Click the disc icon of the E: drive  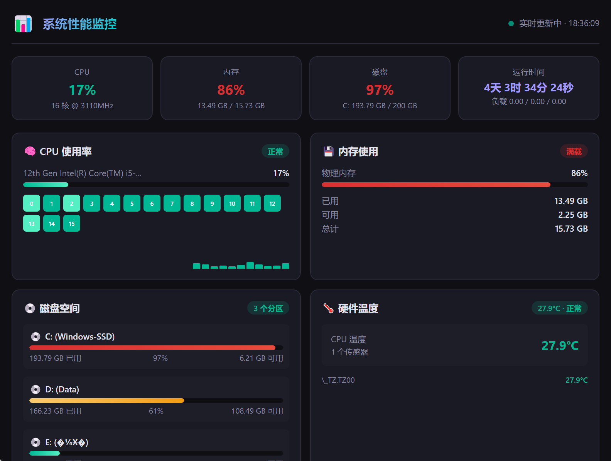(x=35, y=442)
